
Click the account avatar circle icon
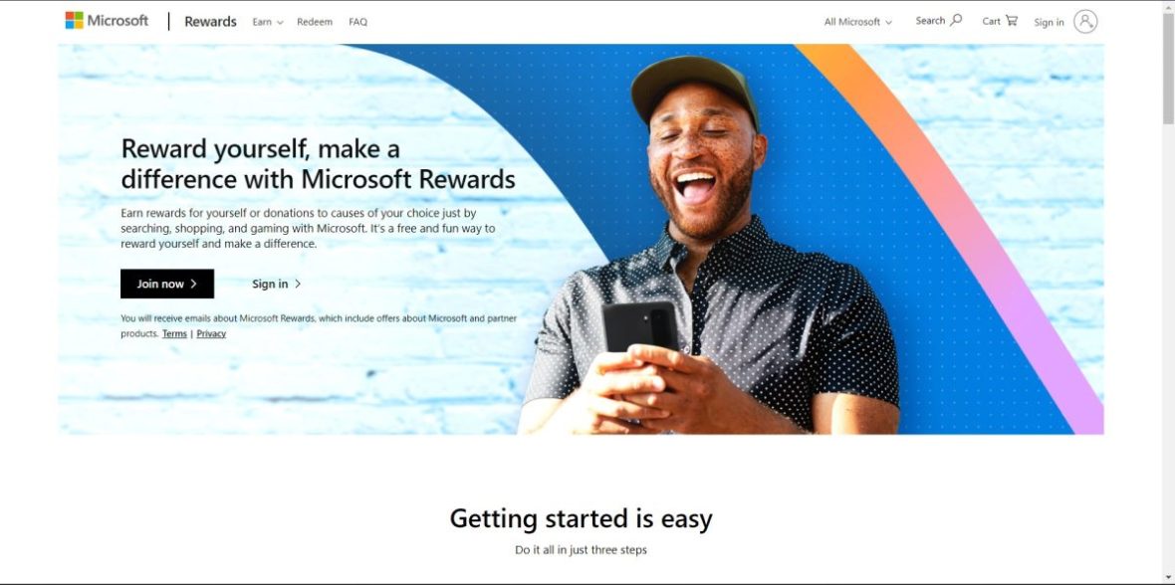click(1085, 21)
